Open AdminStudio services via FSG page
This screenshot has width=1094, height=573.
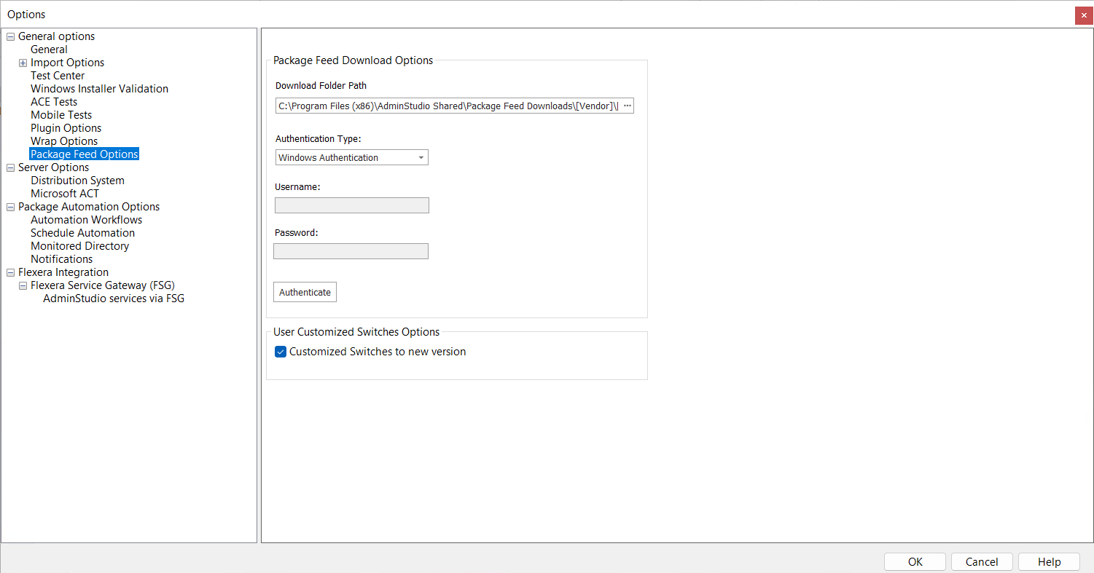tap(113, 298)
